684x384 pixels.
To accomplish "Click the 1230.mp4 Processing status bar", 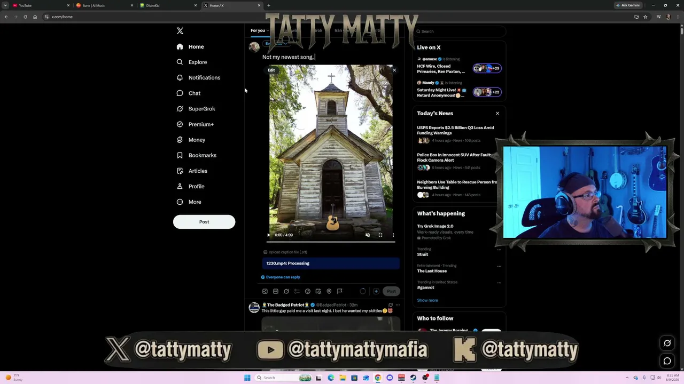I will tap(331, 263).
